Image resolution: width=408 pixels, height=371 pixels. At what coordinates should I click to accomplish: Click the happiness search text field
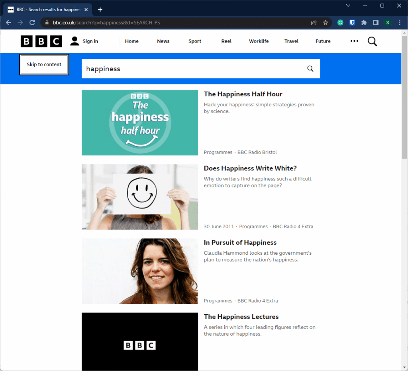(191, 68)
